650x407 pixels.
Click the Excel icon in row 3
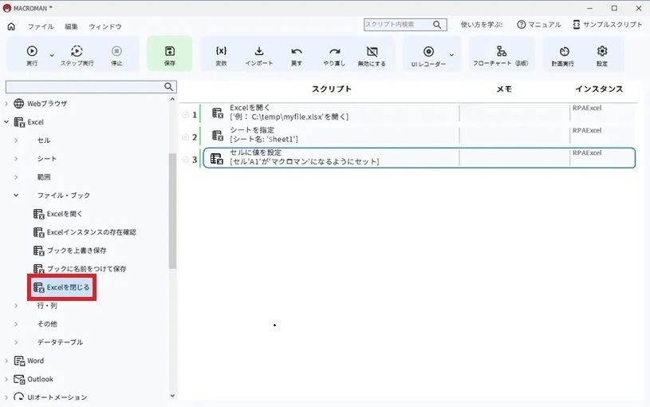pyautogui.click(x=216, y=158)
